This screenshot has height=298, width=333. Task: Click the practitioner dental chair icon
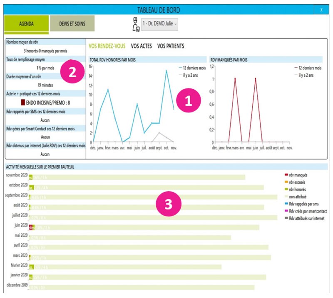point(135,24)
